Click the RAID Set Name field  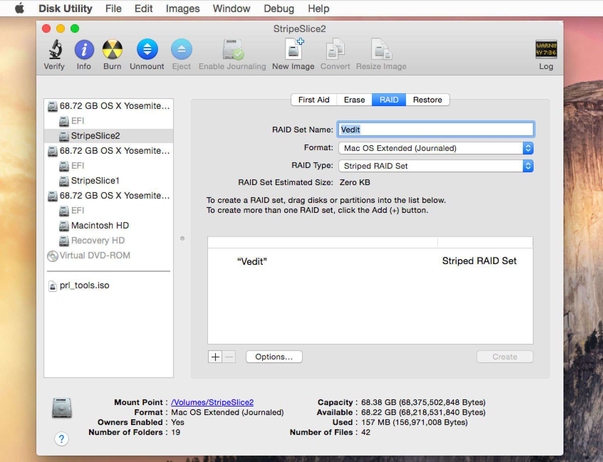click(x=435, y=130)
